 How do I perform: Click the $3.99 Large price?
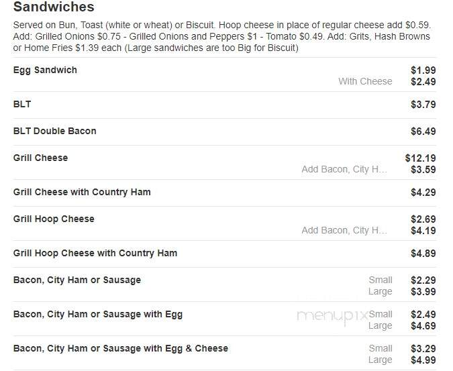423,292
